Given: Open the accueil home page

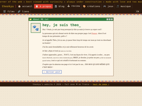Looking at the screenshot, I should pos(25,6).
